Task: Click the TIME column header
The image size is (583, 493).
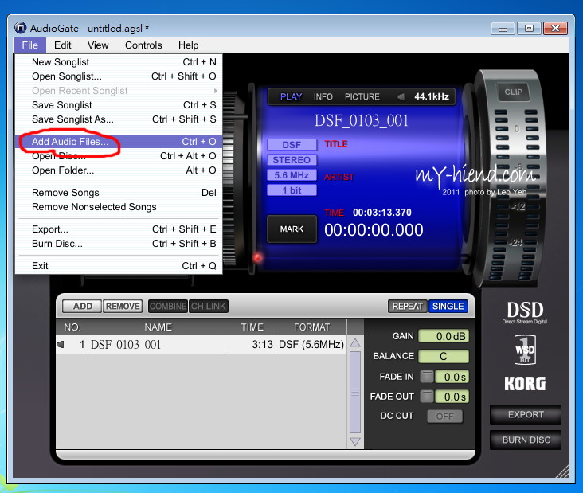Action: [252, 327]
